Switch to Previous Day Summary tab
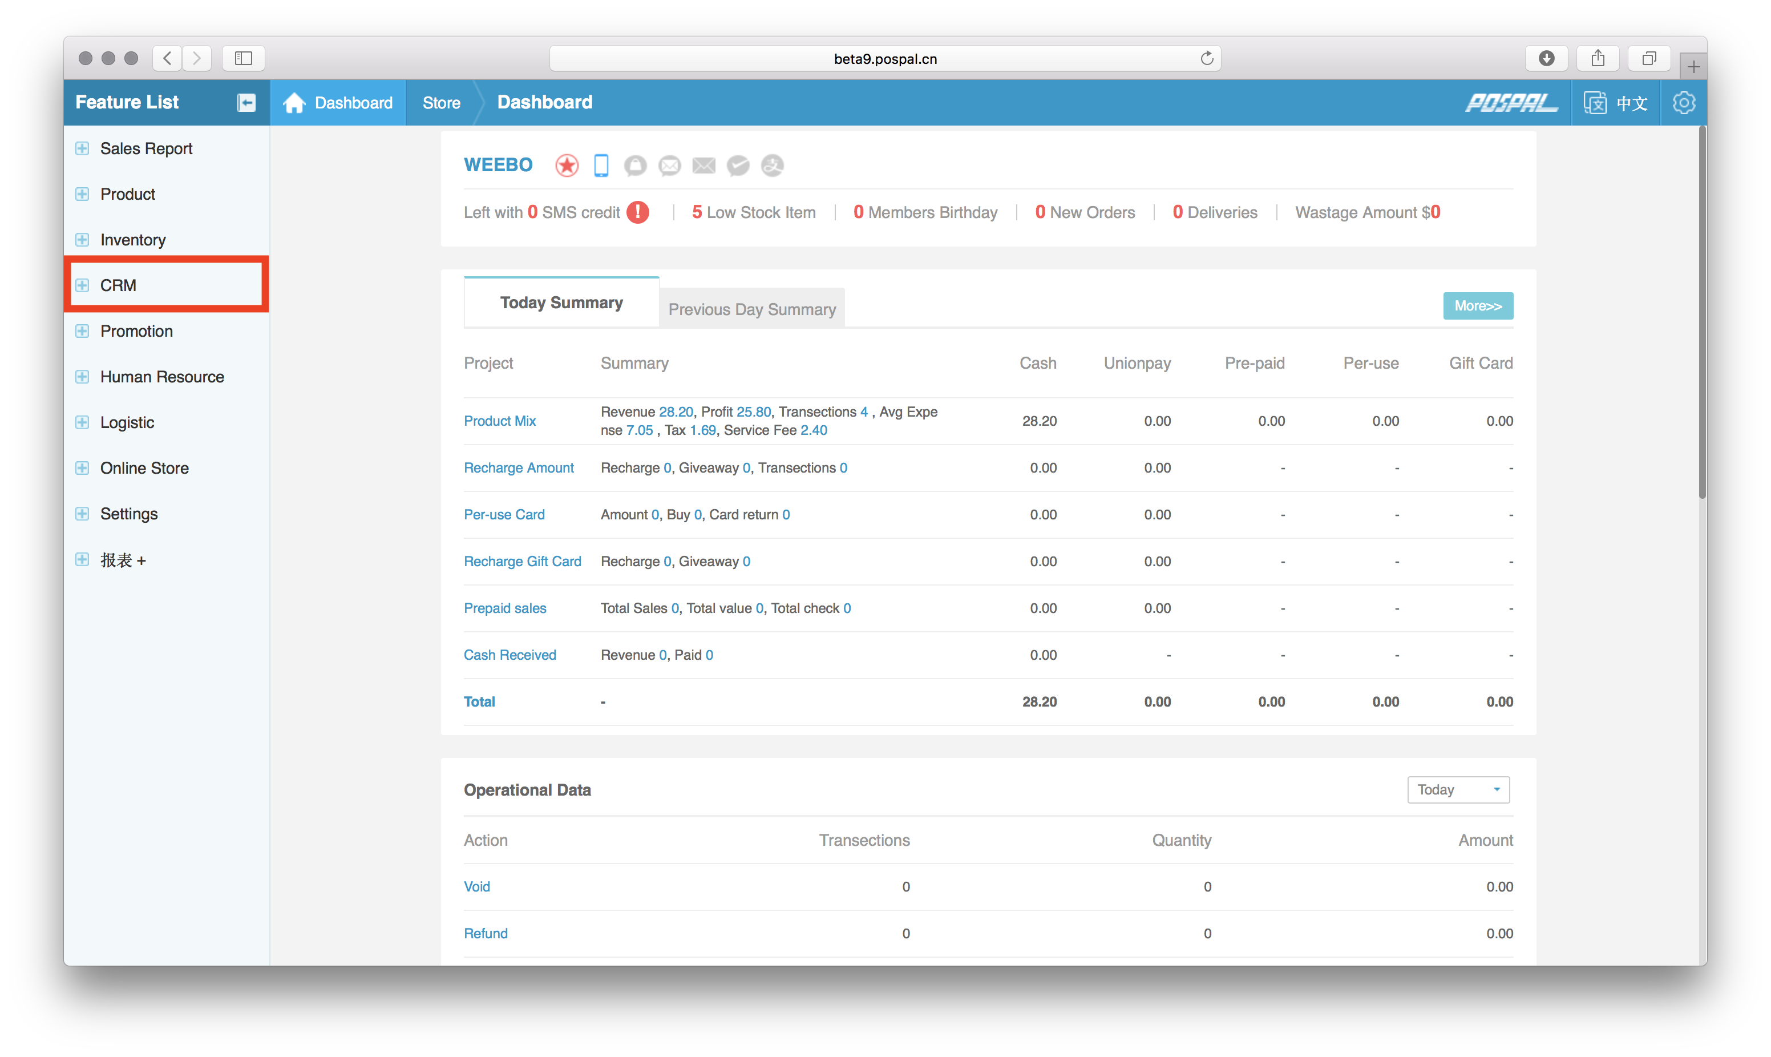Image resolution: width=1771 pixels, height=1057 pixels. tap(751, 309)
